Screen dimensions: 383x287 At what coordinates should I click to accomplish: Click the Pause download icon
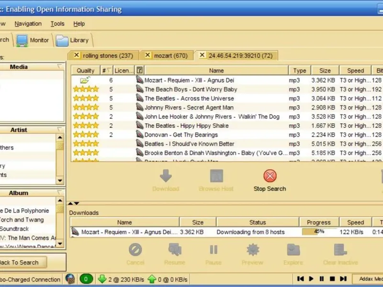[x=214, y=250]
